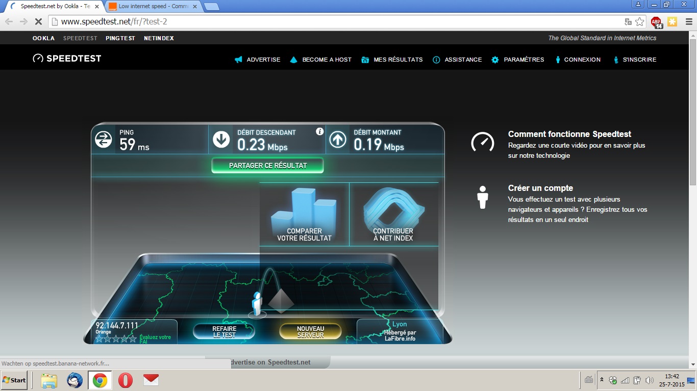Click the download speed arrow icon
The width and height of the screenshot is (697, 391).
tap(221, 138)
